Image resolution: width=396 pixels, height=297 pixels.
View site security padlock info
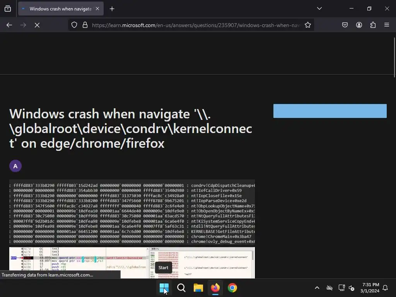(x=85, y=25)
